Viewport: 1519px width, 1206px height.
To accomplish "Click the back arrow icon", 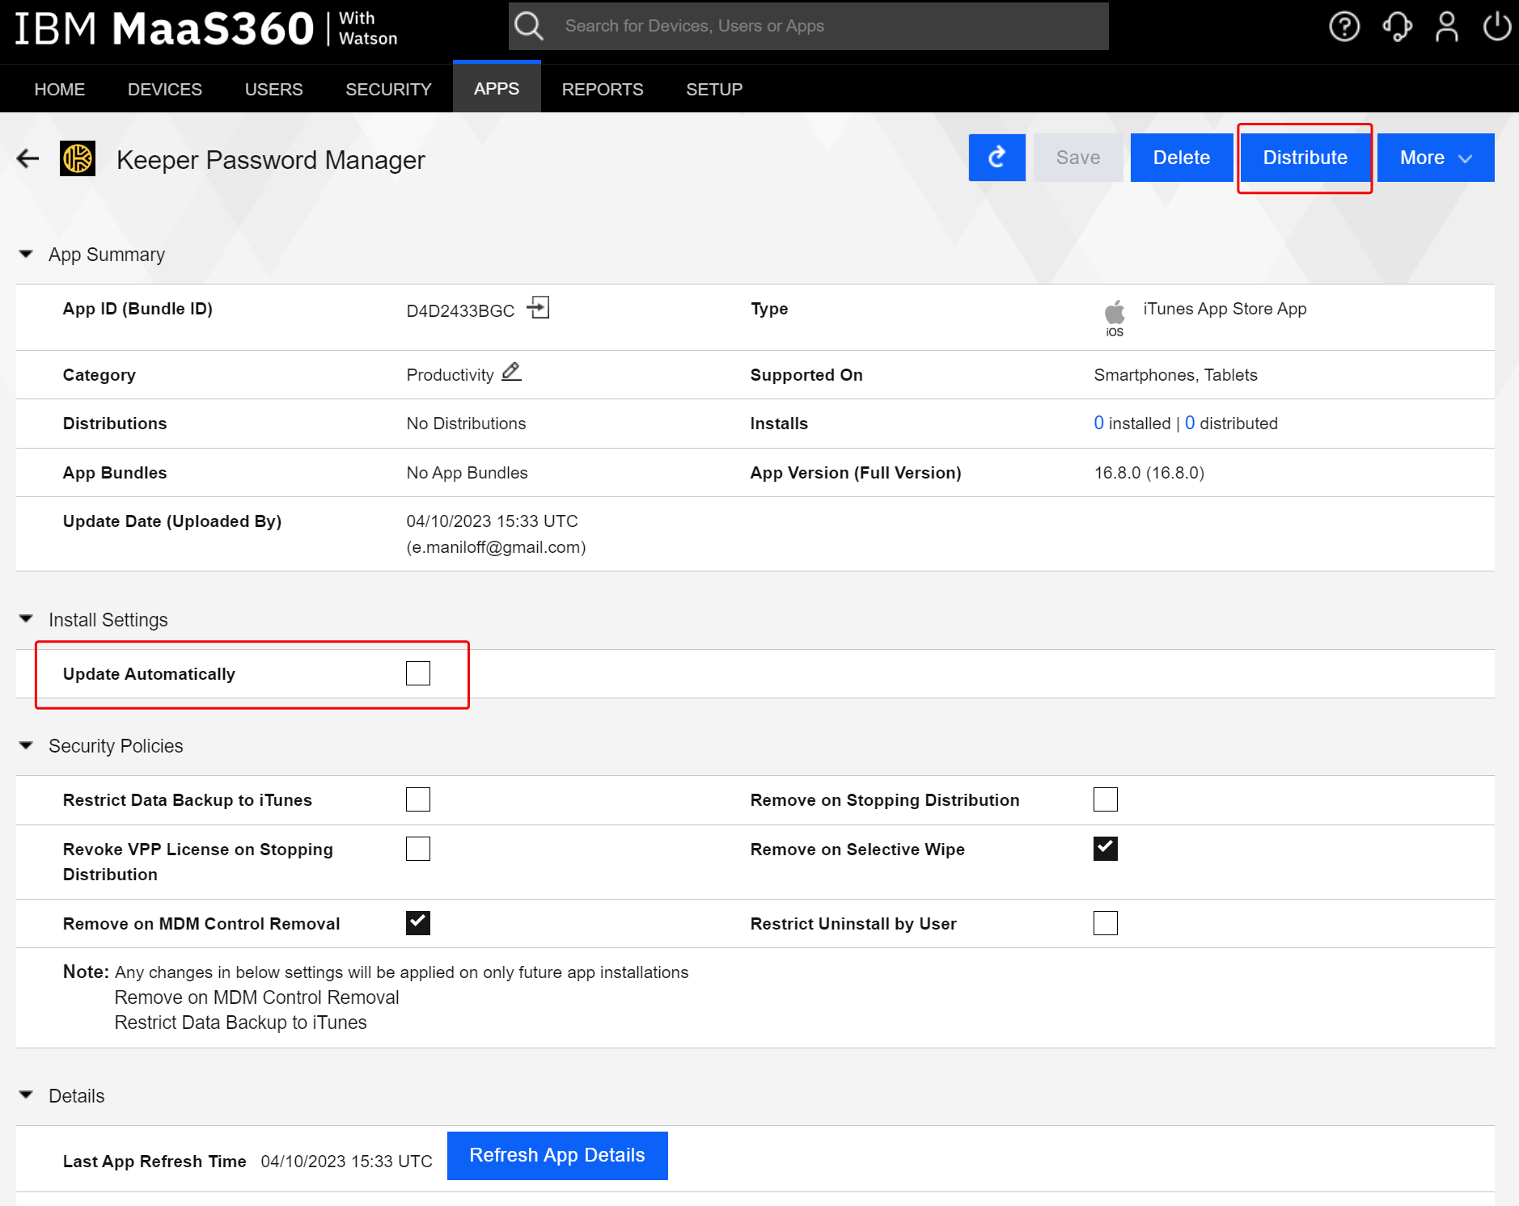I will 28,158.
